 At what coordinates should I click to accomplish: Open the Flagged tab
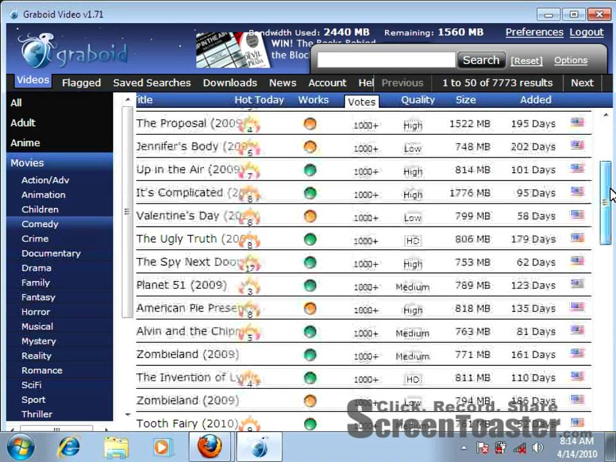click(81, 83)
